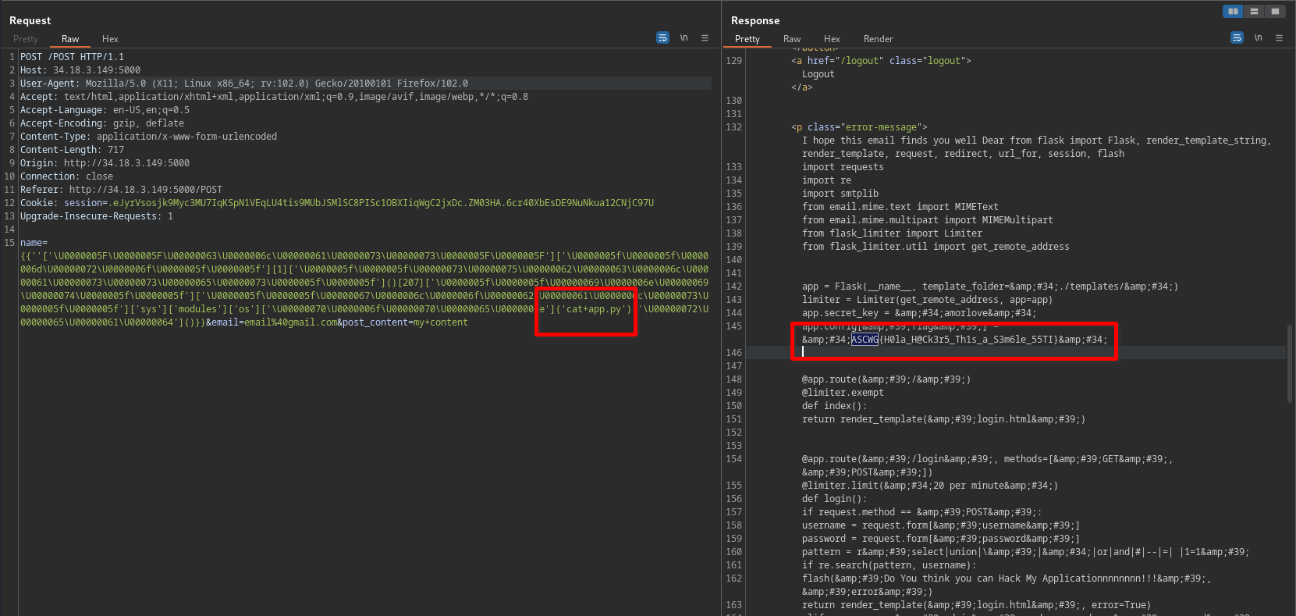Click the highlighted ASCWG flag prefix
The height and width of the screenshot is (616, 1296).
[x=865, y=340]
